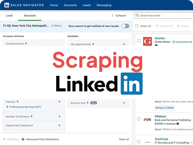The image size is (193, 145).
Task: Click the Advanced Filter Definitions question mark icon
Action: [23, 139]
